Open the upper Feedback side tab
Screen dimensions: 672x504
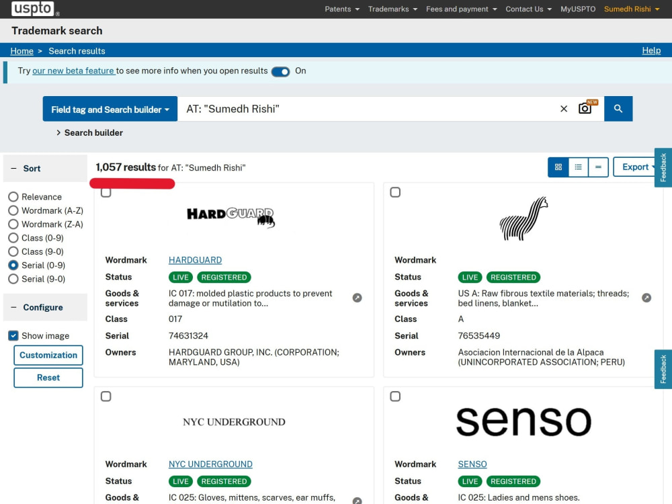(663, 167)
